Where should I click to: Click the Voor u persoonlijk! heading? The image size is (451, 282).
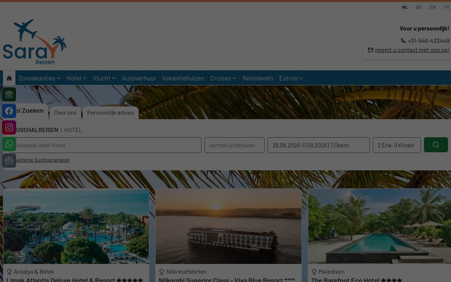pyautogui.click(x=424, y=28)
